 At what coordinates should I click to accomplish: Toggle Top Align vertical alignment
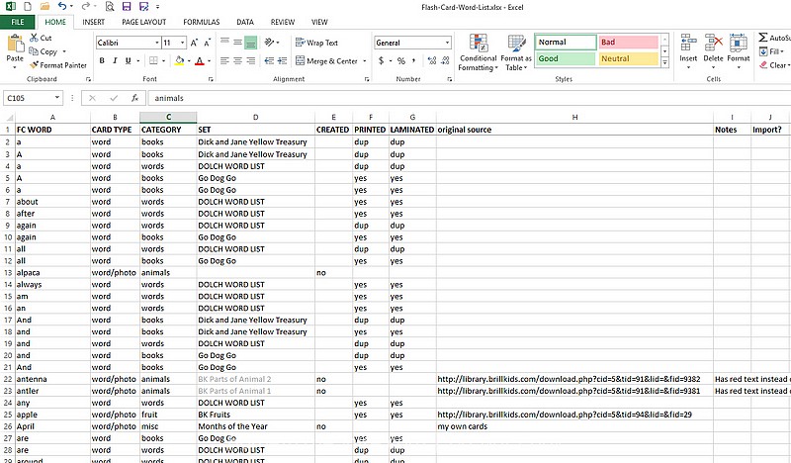pyautogui.click(x=224, y=43)
